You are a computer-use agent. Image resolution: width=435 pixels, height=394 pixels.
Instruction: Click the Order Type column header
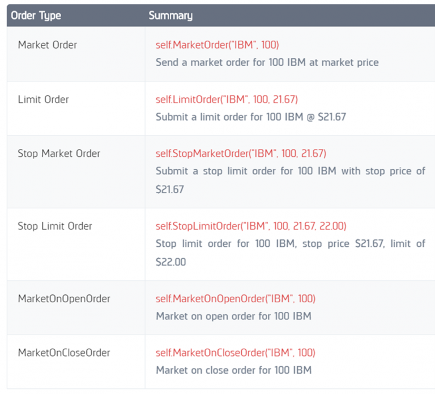coord(36,15)
